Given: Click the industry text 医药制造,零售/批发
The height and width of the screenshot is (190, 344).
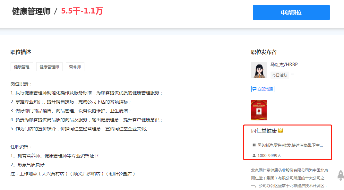Looking at the screenshot, I should point(290,145).
